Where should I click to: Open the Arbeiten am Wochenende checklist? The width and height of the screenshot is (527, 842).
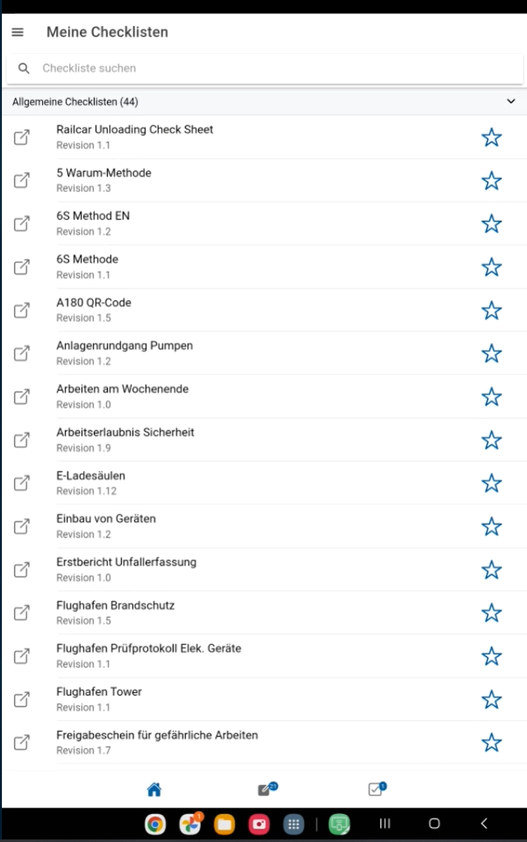click(122, 389)
